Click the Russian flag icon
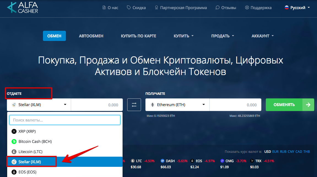The height and width of the screenshot is (177, 317). click(x=287, y=8)
